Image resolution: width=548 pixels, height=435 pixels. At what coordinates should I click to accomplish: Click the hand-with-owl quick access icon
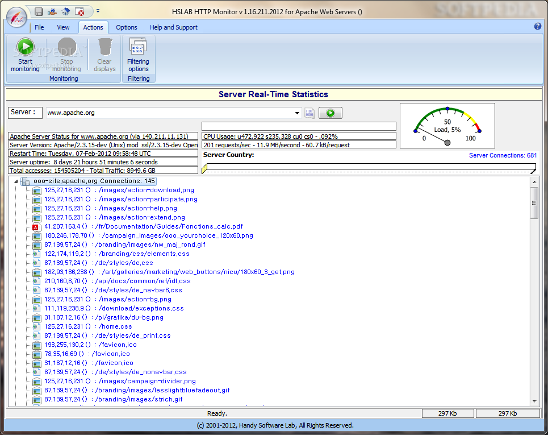pos(52,12)
